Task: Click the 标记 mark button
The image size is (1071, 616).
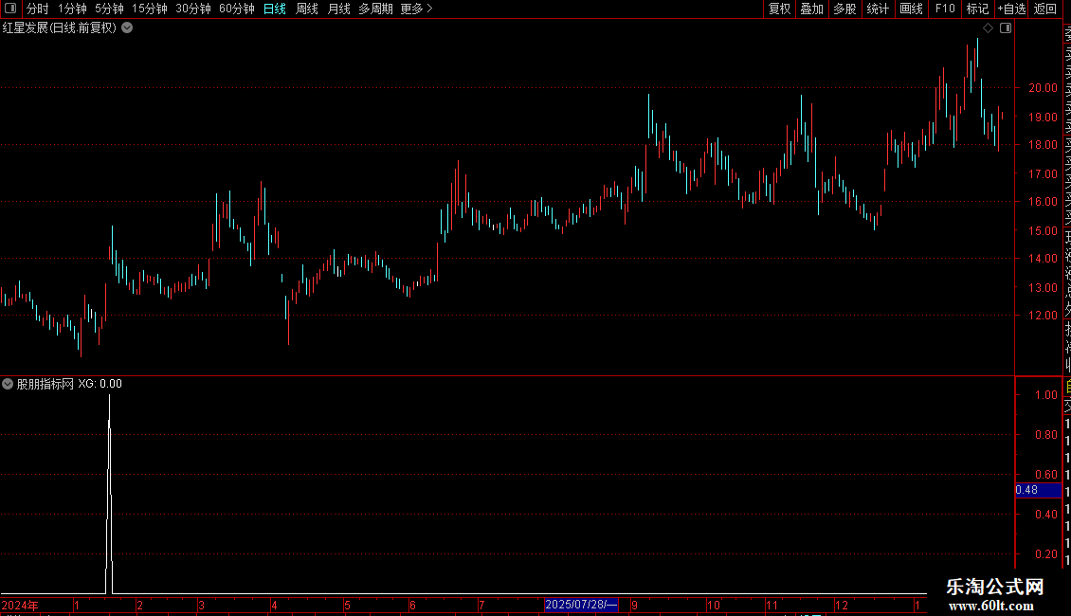Action: 977,9
